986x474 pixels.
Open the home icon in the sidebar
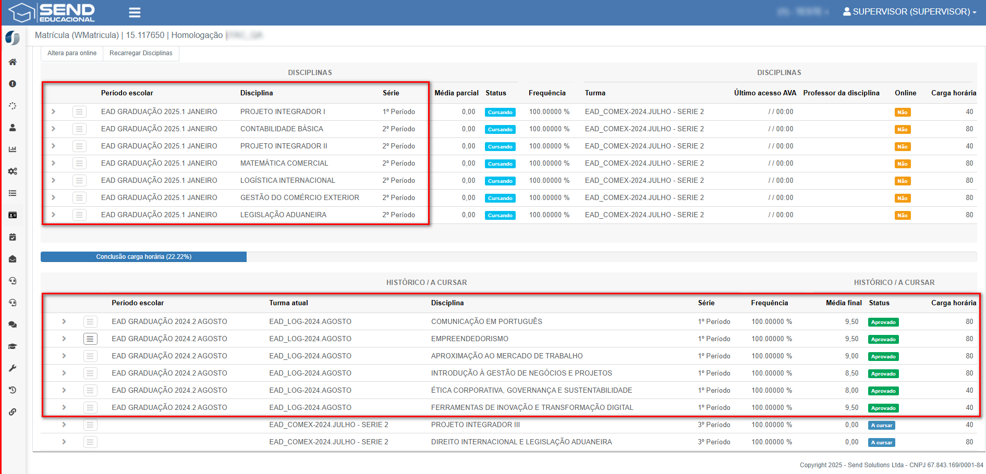13,62
